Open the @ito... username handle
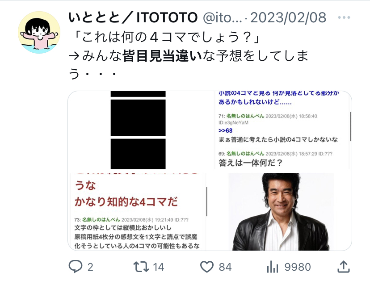Screen dimensions: 370x289 pos(222,18)
